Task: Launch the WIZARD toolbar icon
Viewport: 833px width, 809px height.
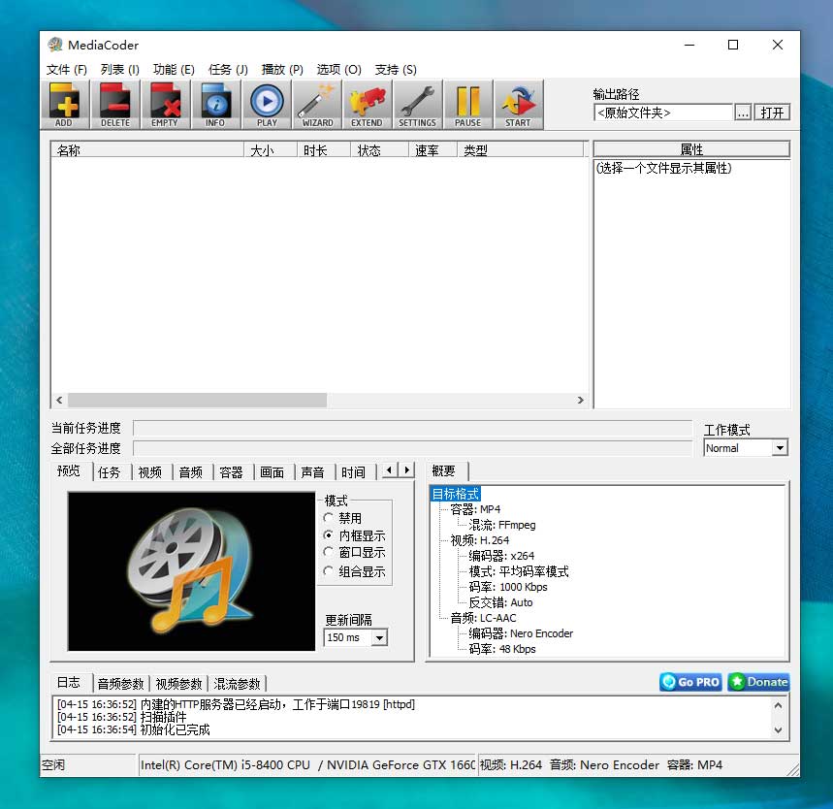Action: (x=317, y=105)
